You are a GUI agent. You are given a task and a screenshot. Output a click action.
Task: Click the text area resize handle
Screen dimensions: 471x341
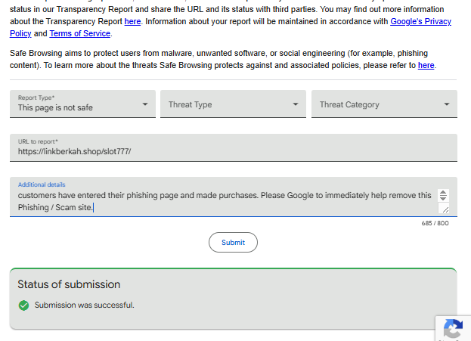coord(444,209)
